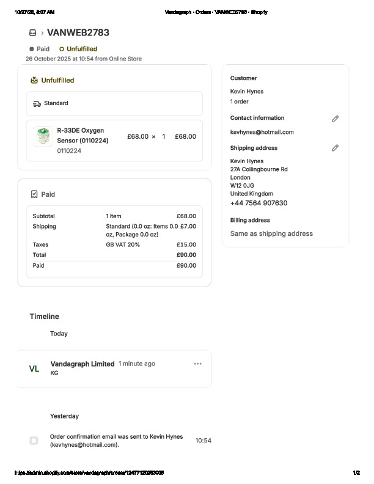This screenshot has height=484, width=374.
Task: Click the kevhynes@hotmail.com email address
Action: pos(262,132)
